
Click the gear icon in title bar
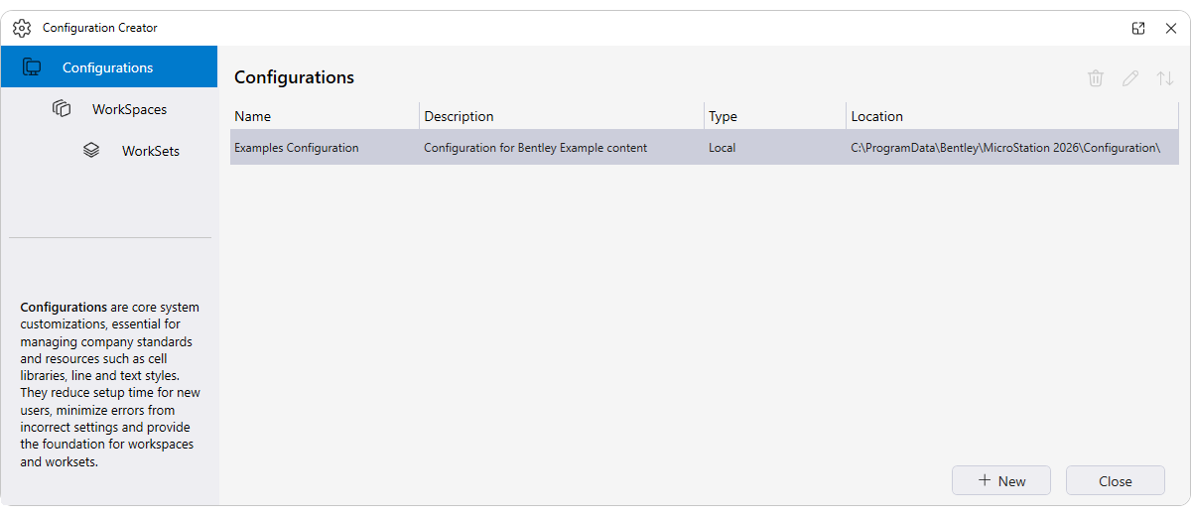coord(22,28)
